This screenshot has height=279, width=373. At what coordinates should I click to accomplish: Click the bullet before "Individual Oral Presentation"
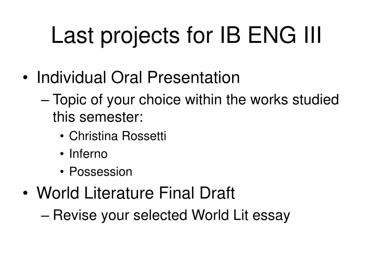click(x=25, y=78)
